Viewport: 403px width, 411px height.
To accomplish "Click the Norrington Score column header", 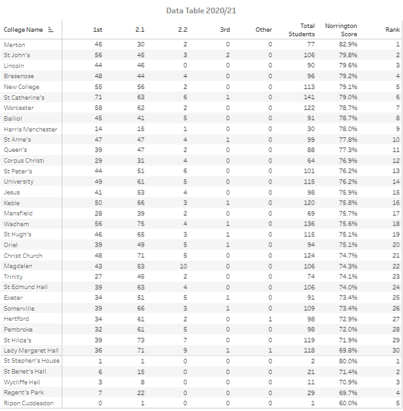I will coord(341,30).
